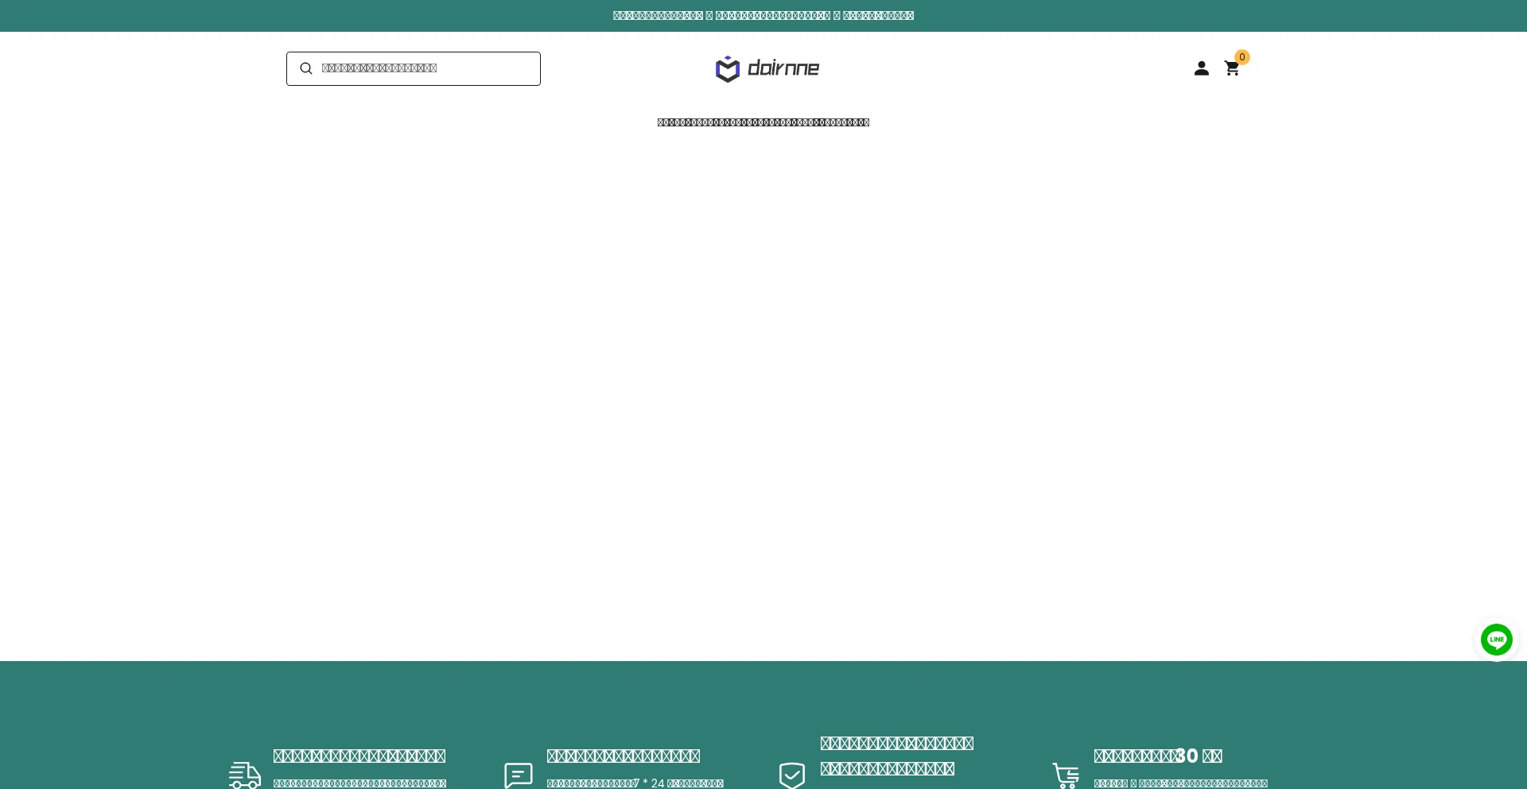
Task: Click the shopping cart return footer icon
Action: [1066, 775]
